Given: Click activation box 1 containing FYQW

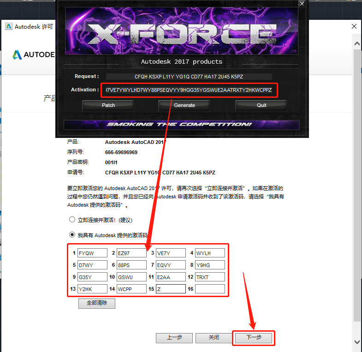Looking at the screenshot, I should tap(92, 253).
